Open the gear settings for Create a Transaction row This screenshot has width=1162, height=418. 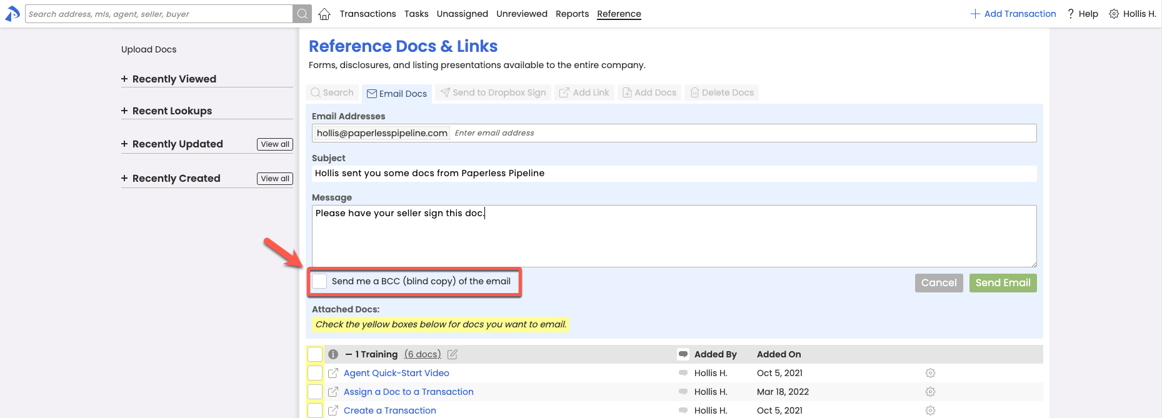(x=930, y=411)
